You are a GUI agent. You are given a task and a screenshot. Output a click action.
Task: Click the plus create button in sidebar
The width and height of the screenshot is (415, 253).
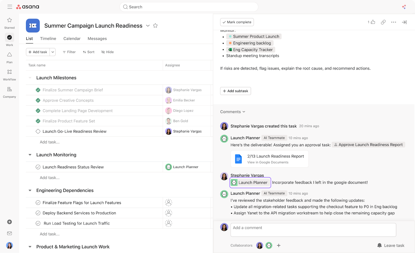coord(10,222)
